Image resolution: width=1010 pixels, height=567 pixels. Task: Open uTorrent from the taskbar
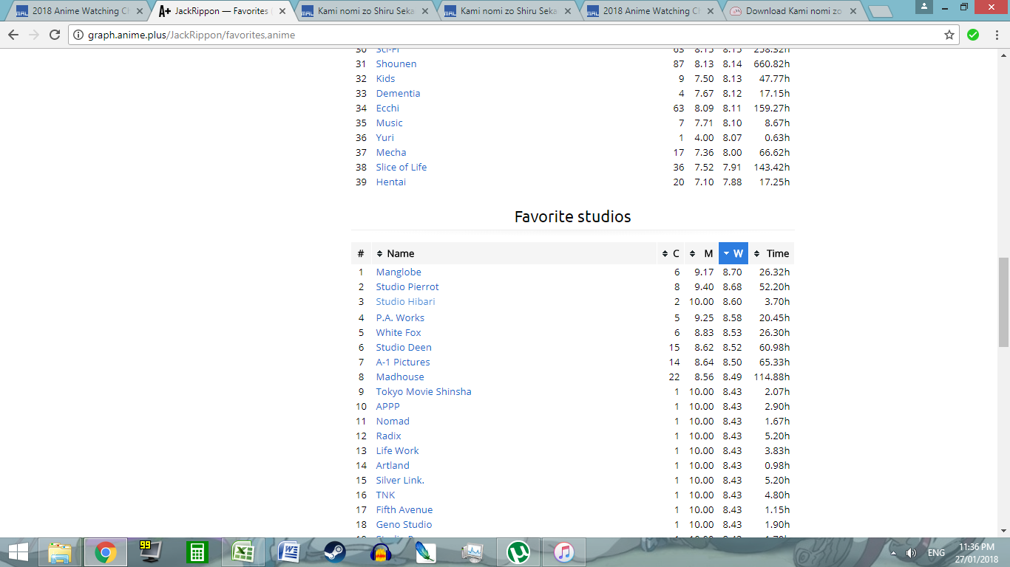coord(518,552)
